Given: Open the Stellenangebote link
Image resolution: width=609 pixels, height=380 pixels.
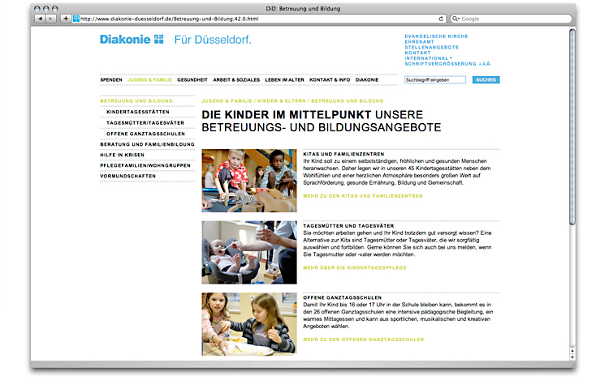Looking at the screenshot, I should [431, 47].
